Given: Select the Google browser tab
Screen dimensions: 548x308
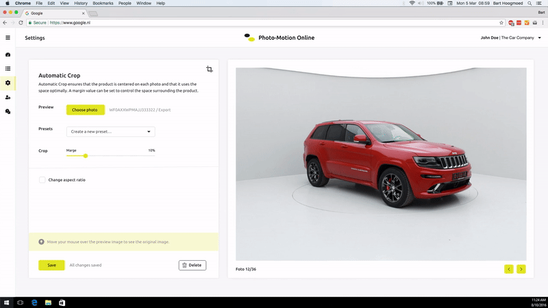Looking at the screenshot, I should coord(54,13).
